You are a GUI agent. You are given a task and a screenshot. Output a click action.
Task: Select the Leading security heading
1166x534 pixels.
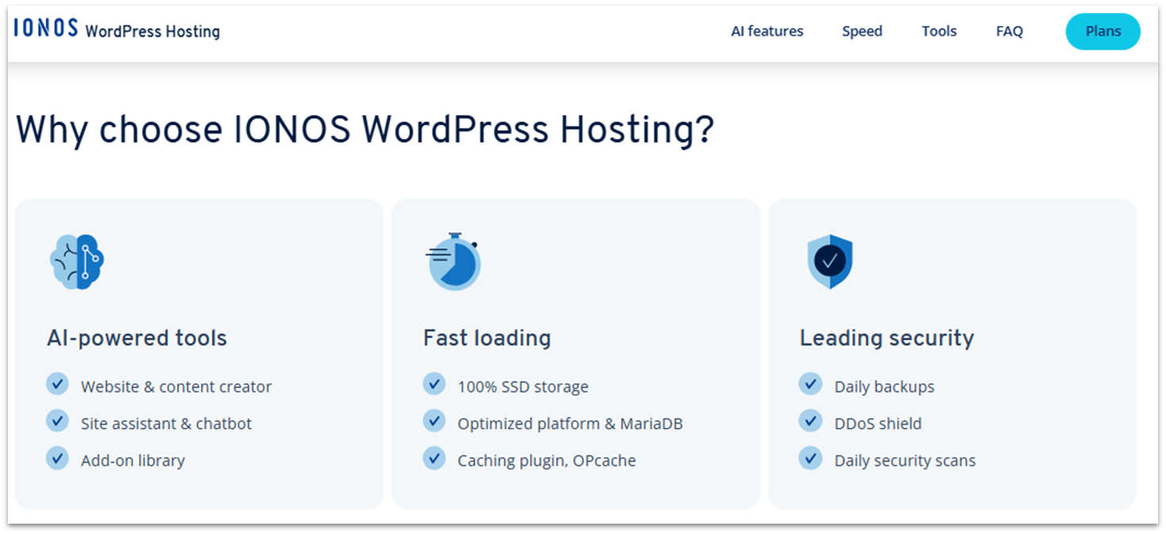887,338
